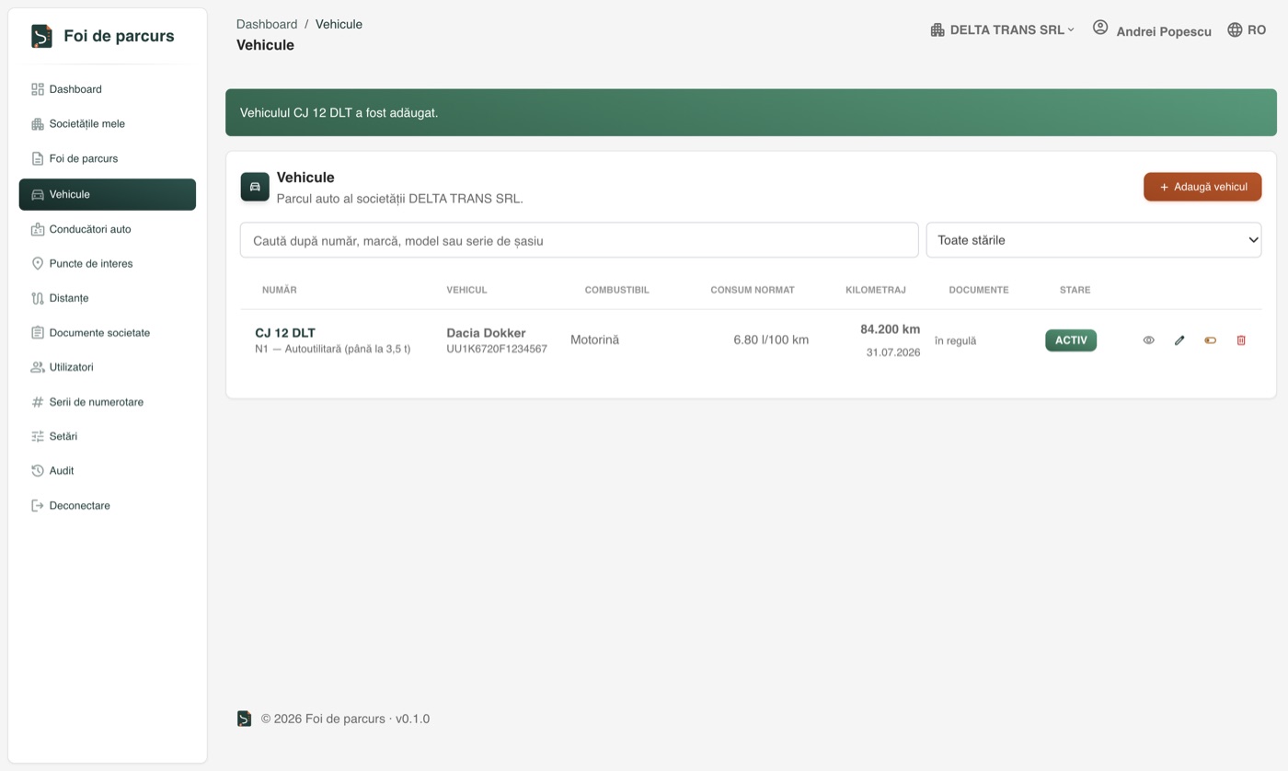Open Conducători auto page

108,229
